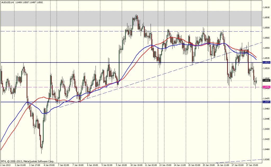Click the grey 1.0502 current price label
This screenshot has width=271, height=167.
(x=266, y=81)
